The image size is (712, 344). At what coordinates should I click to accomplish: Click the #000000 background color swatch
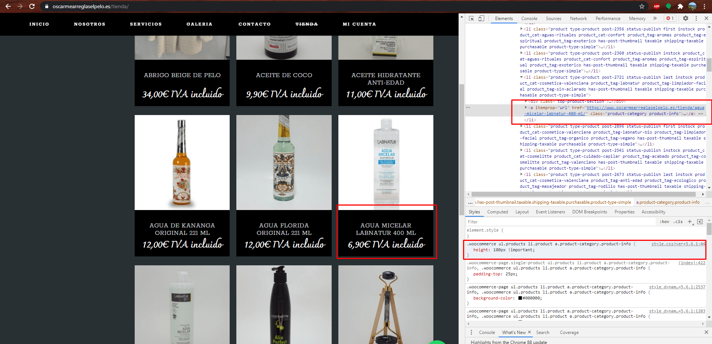coord(520,298)
